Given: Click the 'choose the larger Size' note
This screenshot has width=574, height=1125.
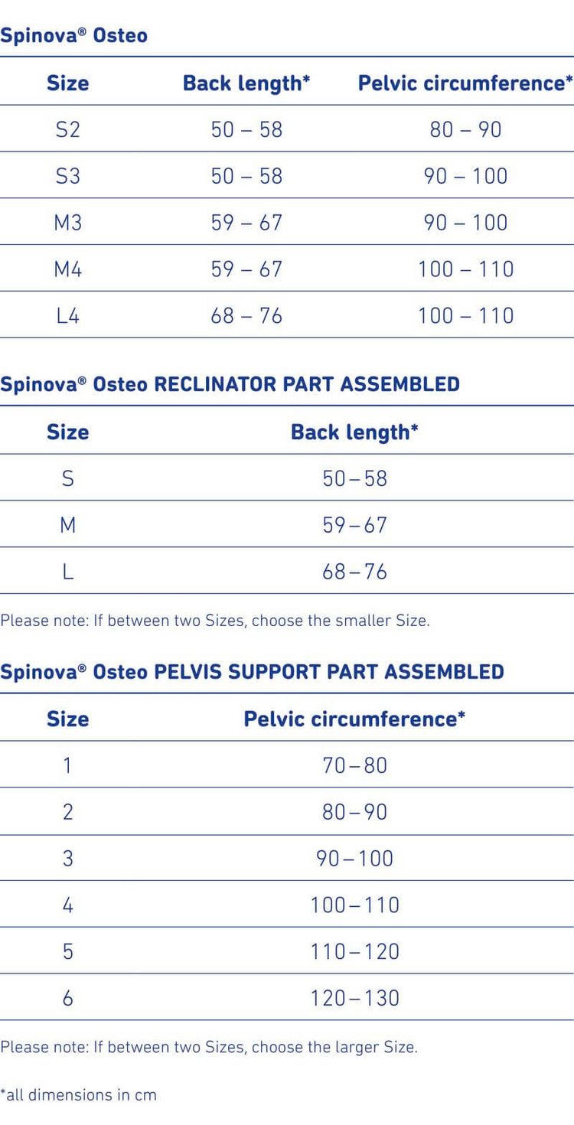Looking at the screenshot, I should click(x=209, y=1047).
